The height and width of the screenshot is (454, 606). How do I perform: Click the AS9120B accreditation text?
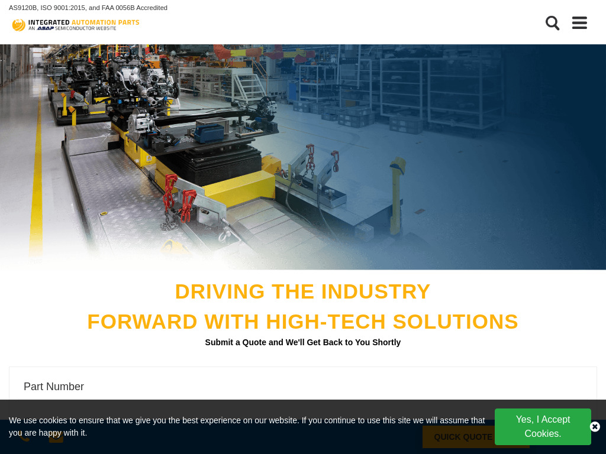click(x=88, y=8)
